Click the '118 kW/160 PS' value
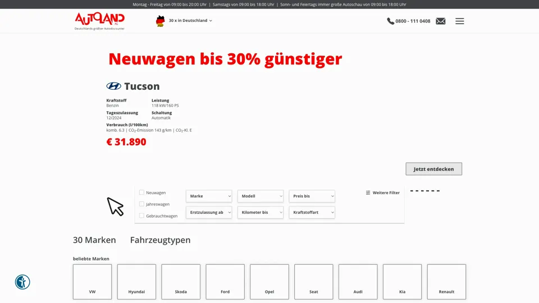 click(165, 105)
